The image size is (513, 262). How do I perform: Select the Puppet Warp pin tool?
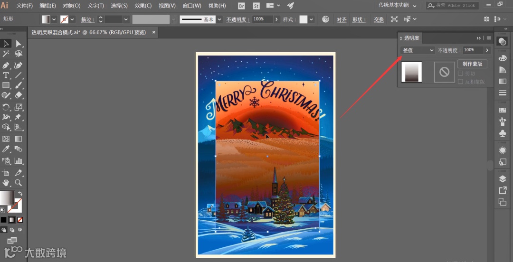coord(19,117)
